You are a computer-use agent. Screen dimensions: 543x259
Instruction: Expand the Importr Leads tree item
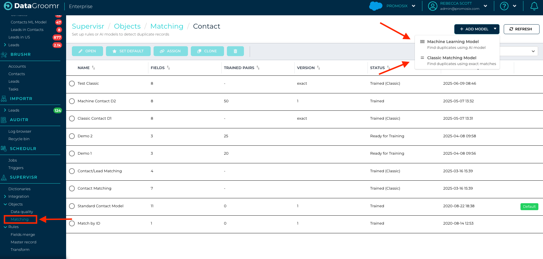click(x=5, y=110)
